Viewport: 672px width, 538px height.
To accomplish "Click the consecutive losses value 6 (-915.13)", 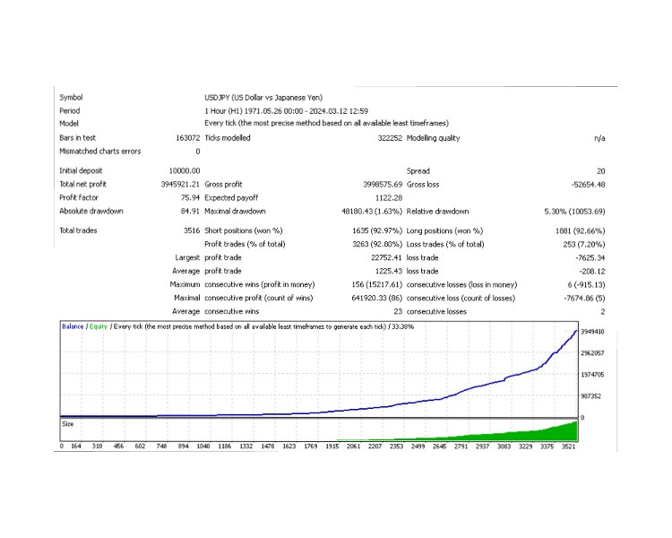I will [x=586, y=285].
